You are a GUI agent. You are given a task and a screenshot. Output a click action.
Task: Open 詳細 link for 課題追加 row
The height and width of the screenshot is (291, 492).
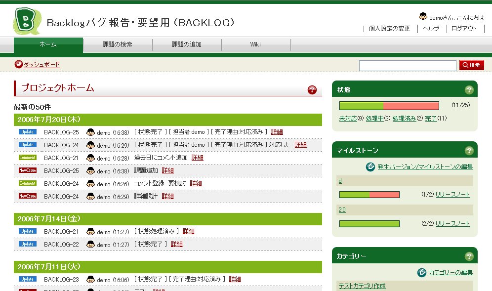[168, 171]
